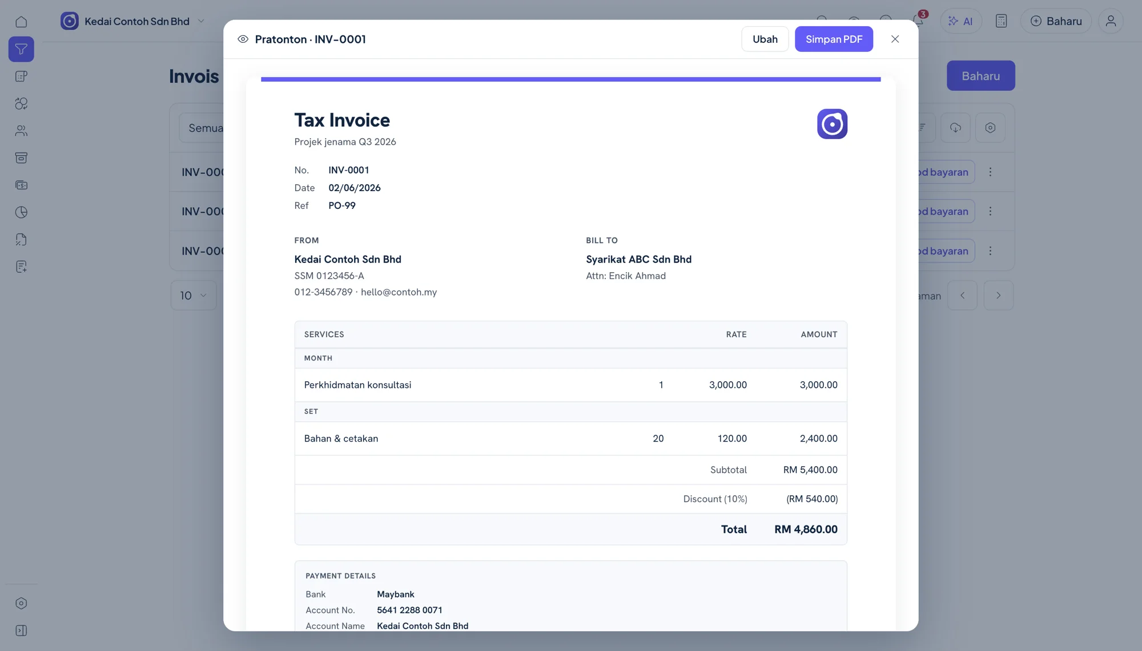1142x651 pixels.
Task: Close the invoice preview dialog
Action: (x=895, y=39)
